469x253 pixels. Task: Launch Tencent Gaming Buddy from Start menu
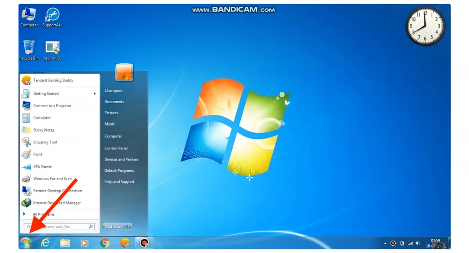click(x=60, y=80)
